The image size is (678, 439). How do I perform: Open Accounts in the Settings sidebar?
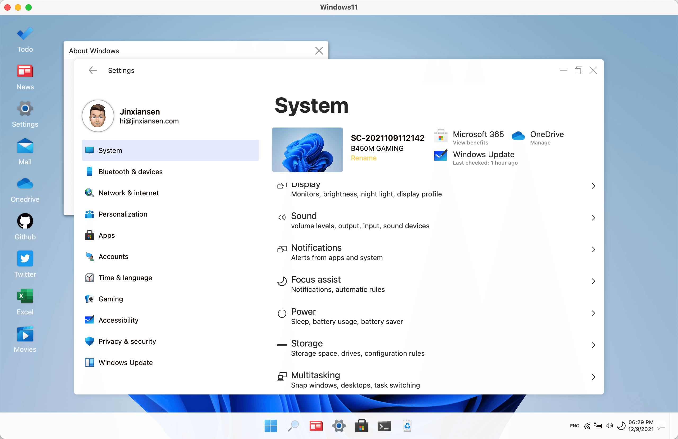pos(170,257)
